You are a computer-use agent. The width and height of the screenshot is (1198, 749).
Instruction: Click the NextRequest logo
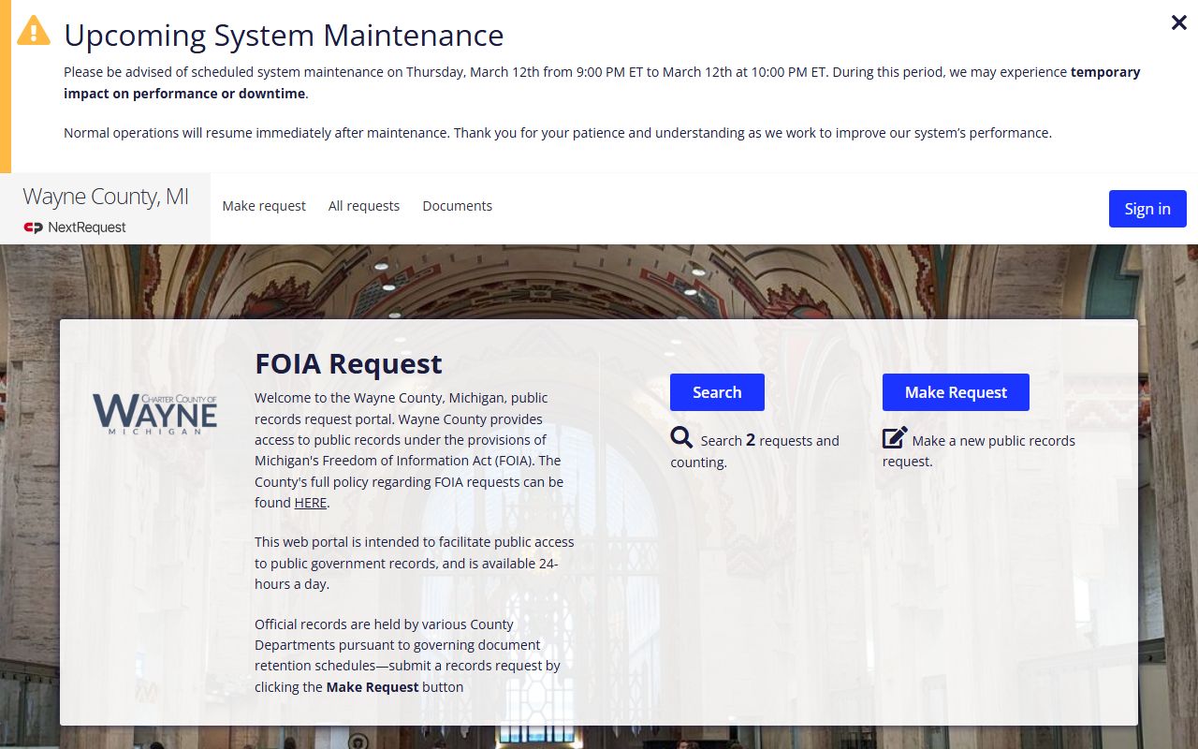click(75, 228)
